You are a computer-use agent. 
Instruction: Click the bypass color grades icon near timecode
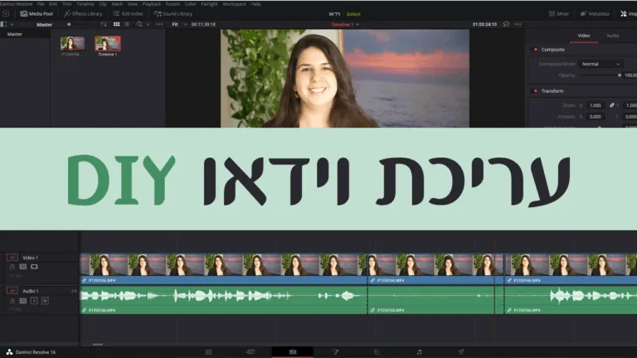coord(506,24)
